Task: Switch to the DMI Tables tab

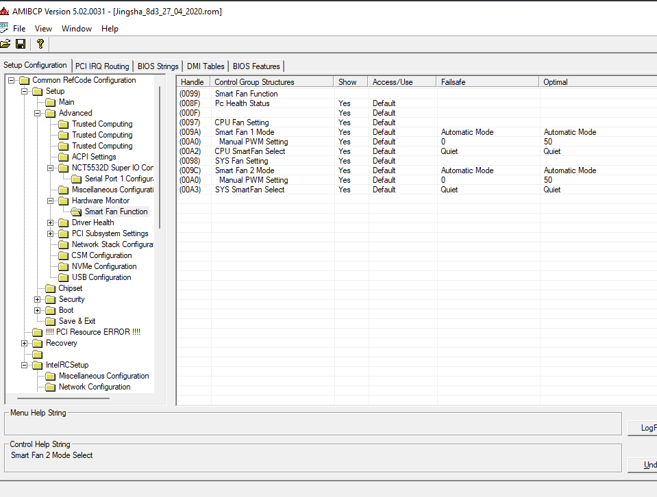Action: (x=206, y=66)
